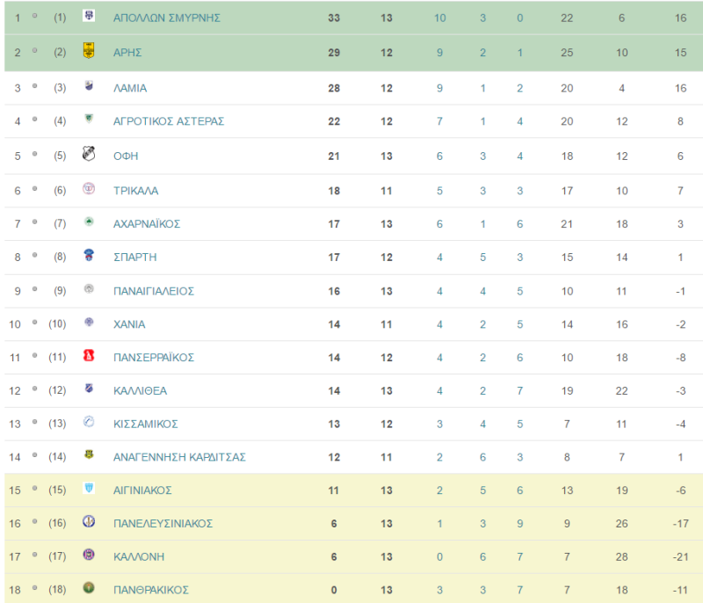Open the ΛΑΜΙΑ team page link
703x603 pixels.
[x=130, y=88]
